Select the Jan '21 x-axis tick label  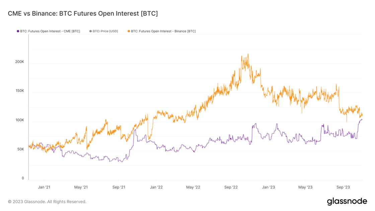tap(44, 187)
